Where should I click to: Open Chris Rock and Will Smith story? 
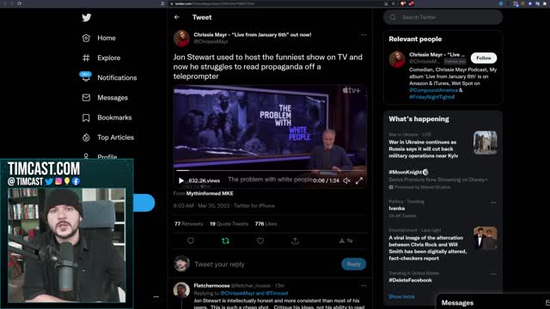(x=428, y=248)
